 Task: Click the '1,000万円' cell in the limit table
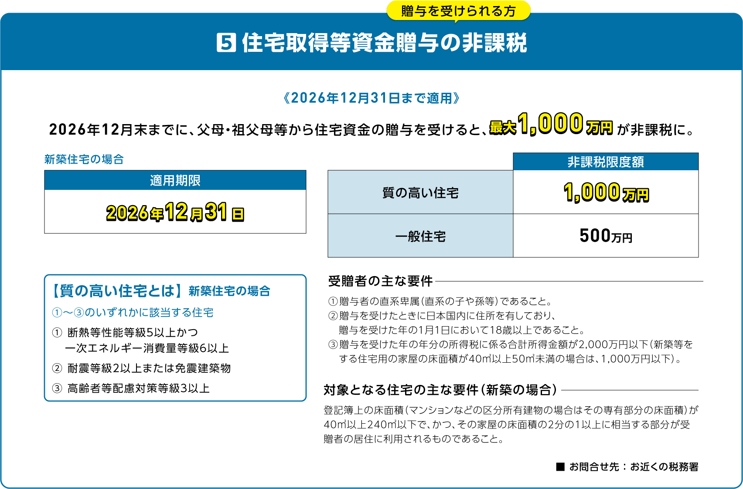pyautogui.click(x=606, y=192)
